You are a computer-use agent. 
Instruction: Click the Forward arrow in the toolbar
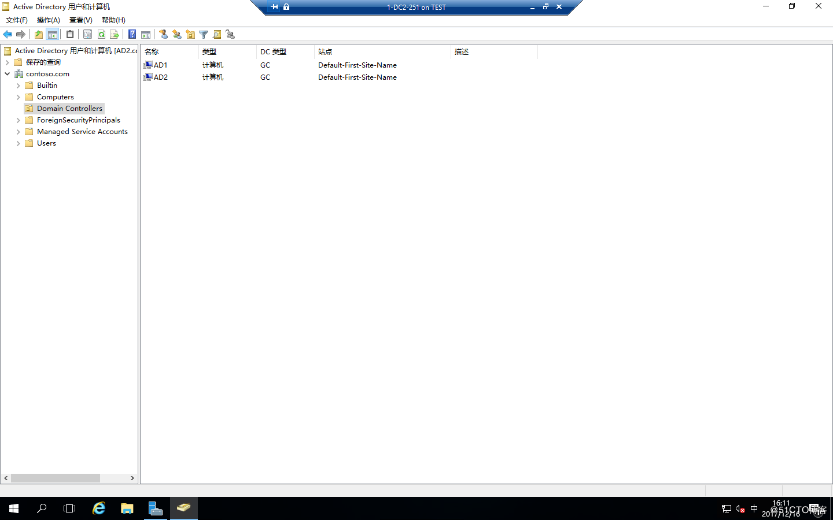click(x=21, y=35)
